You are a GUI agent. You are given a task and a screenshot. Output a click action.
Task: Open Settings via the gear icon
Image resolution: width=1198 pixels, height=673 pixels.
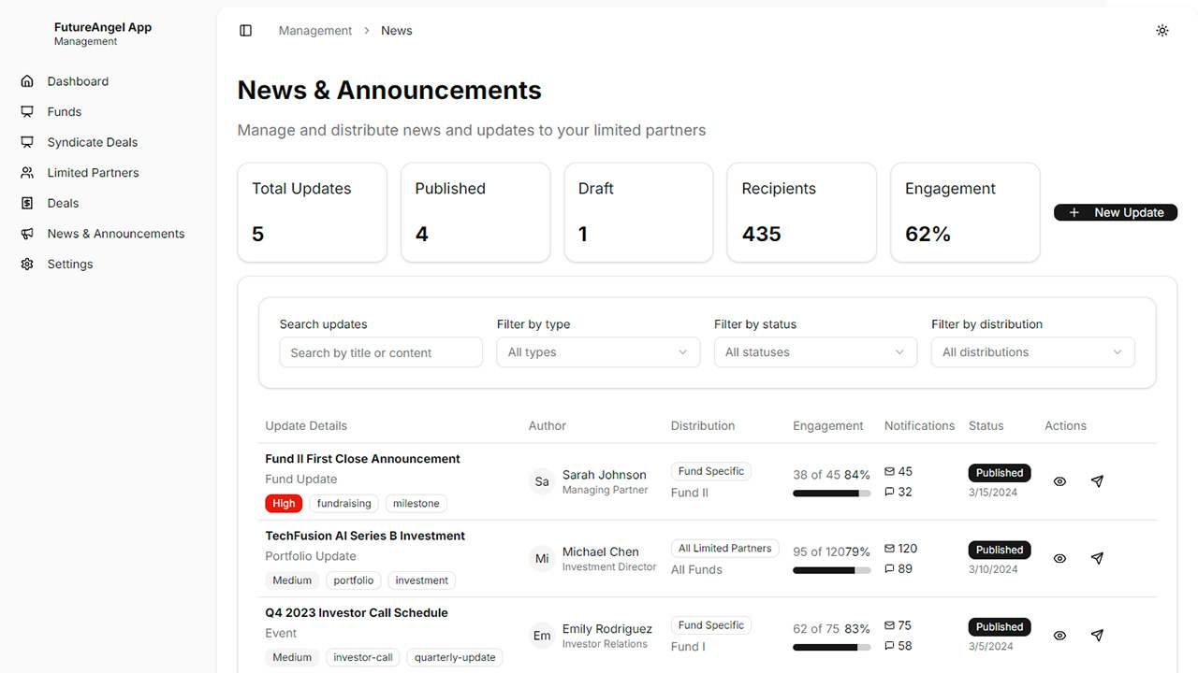(x=27, y=265)
